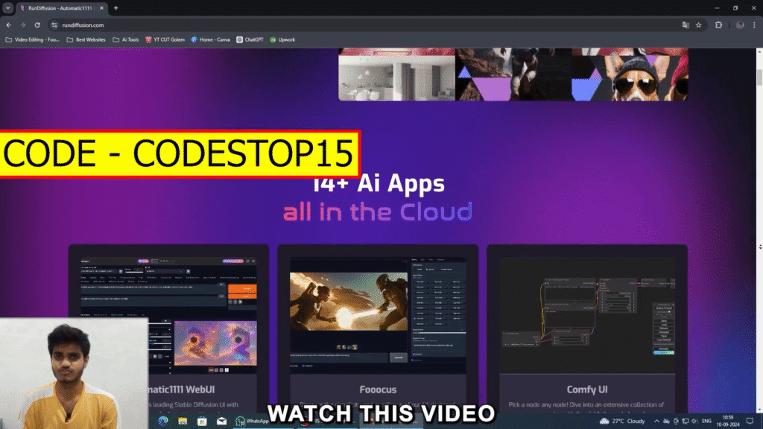
Task: Open the Comfy UI node graph screenshot
Action: point(587,315)
